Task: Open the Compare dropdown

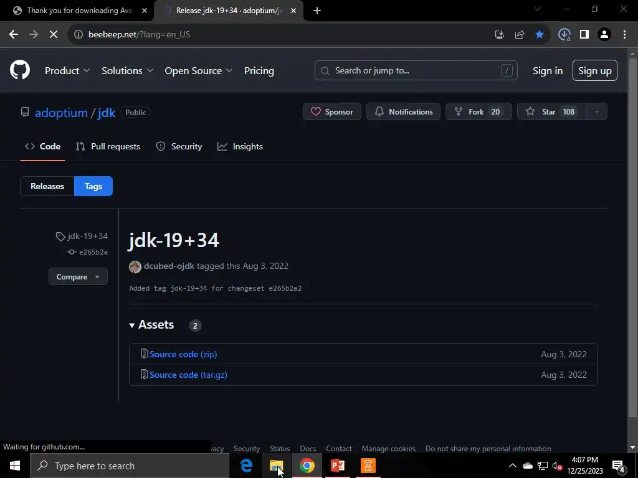Action: pyautogui.click(x=78, y=277)
